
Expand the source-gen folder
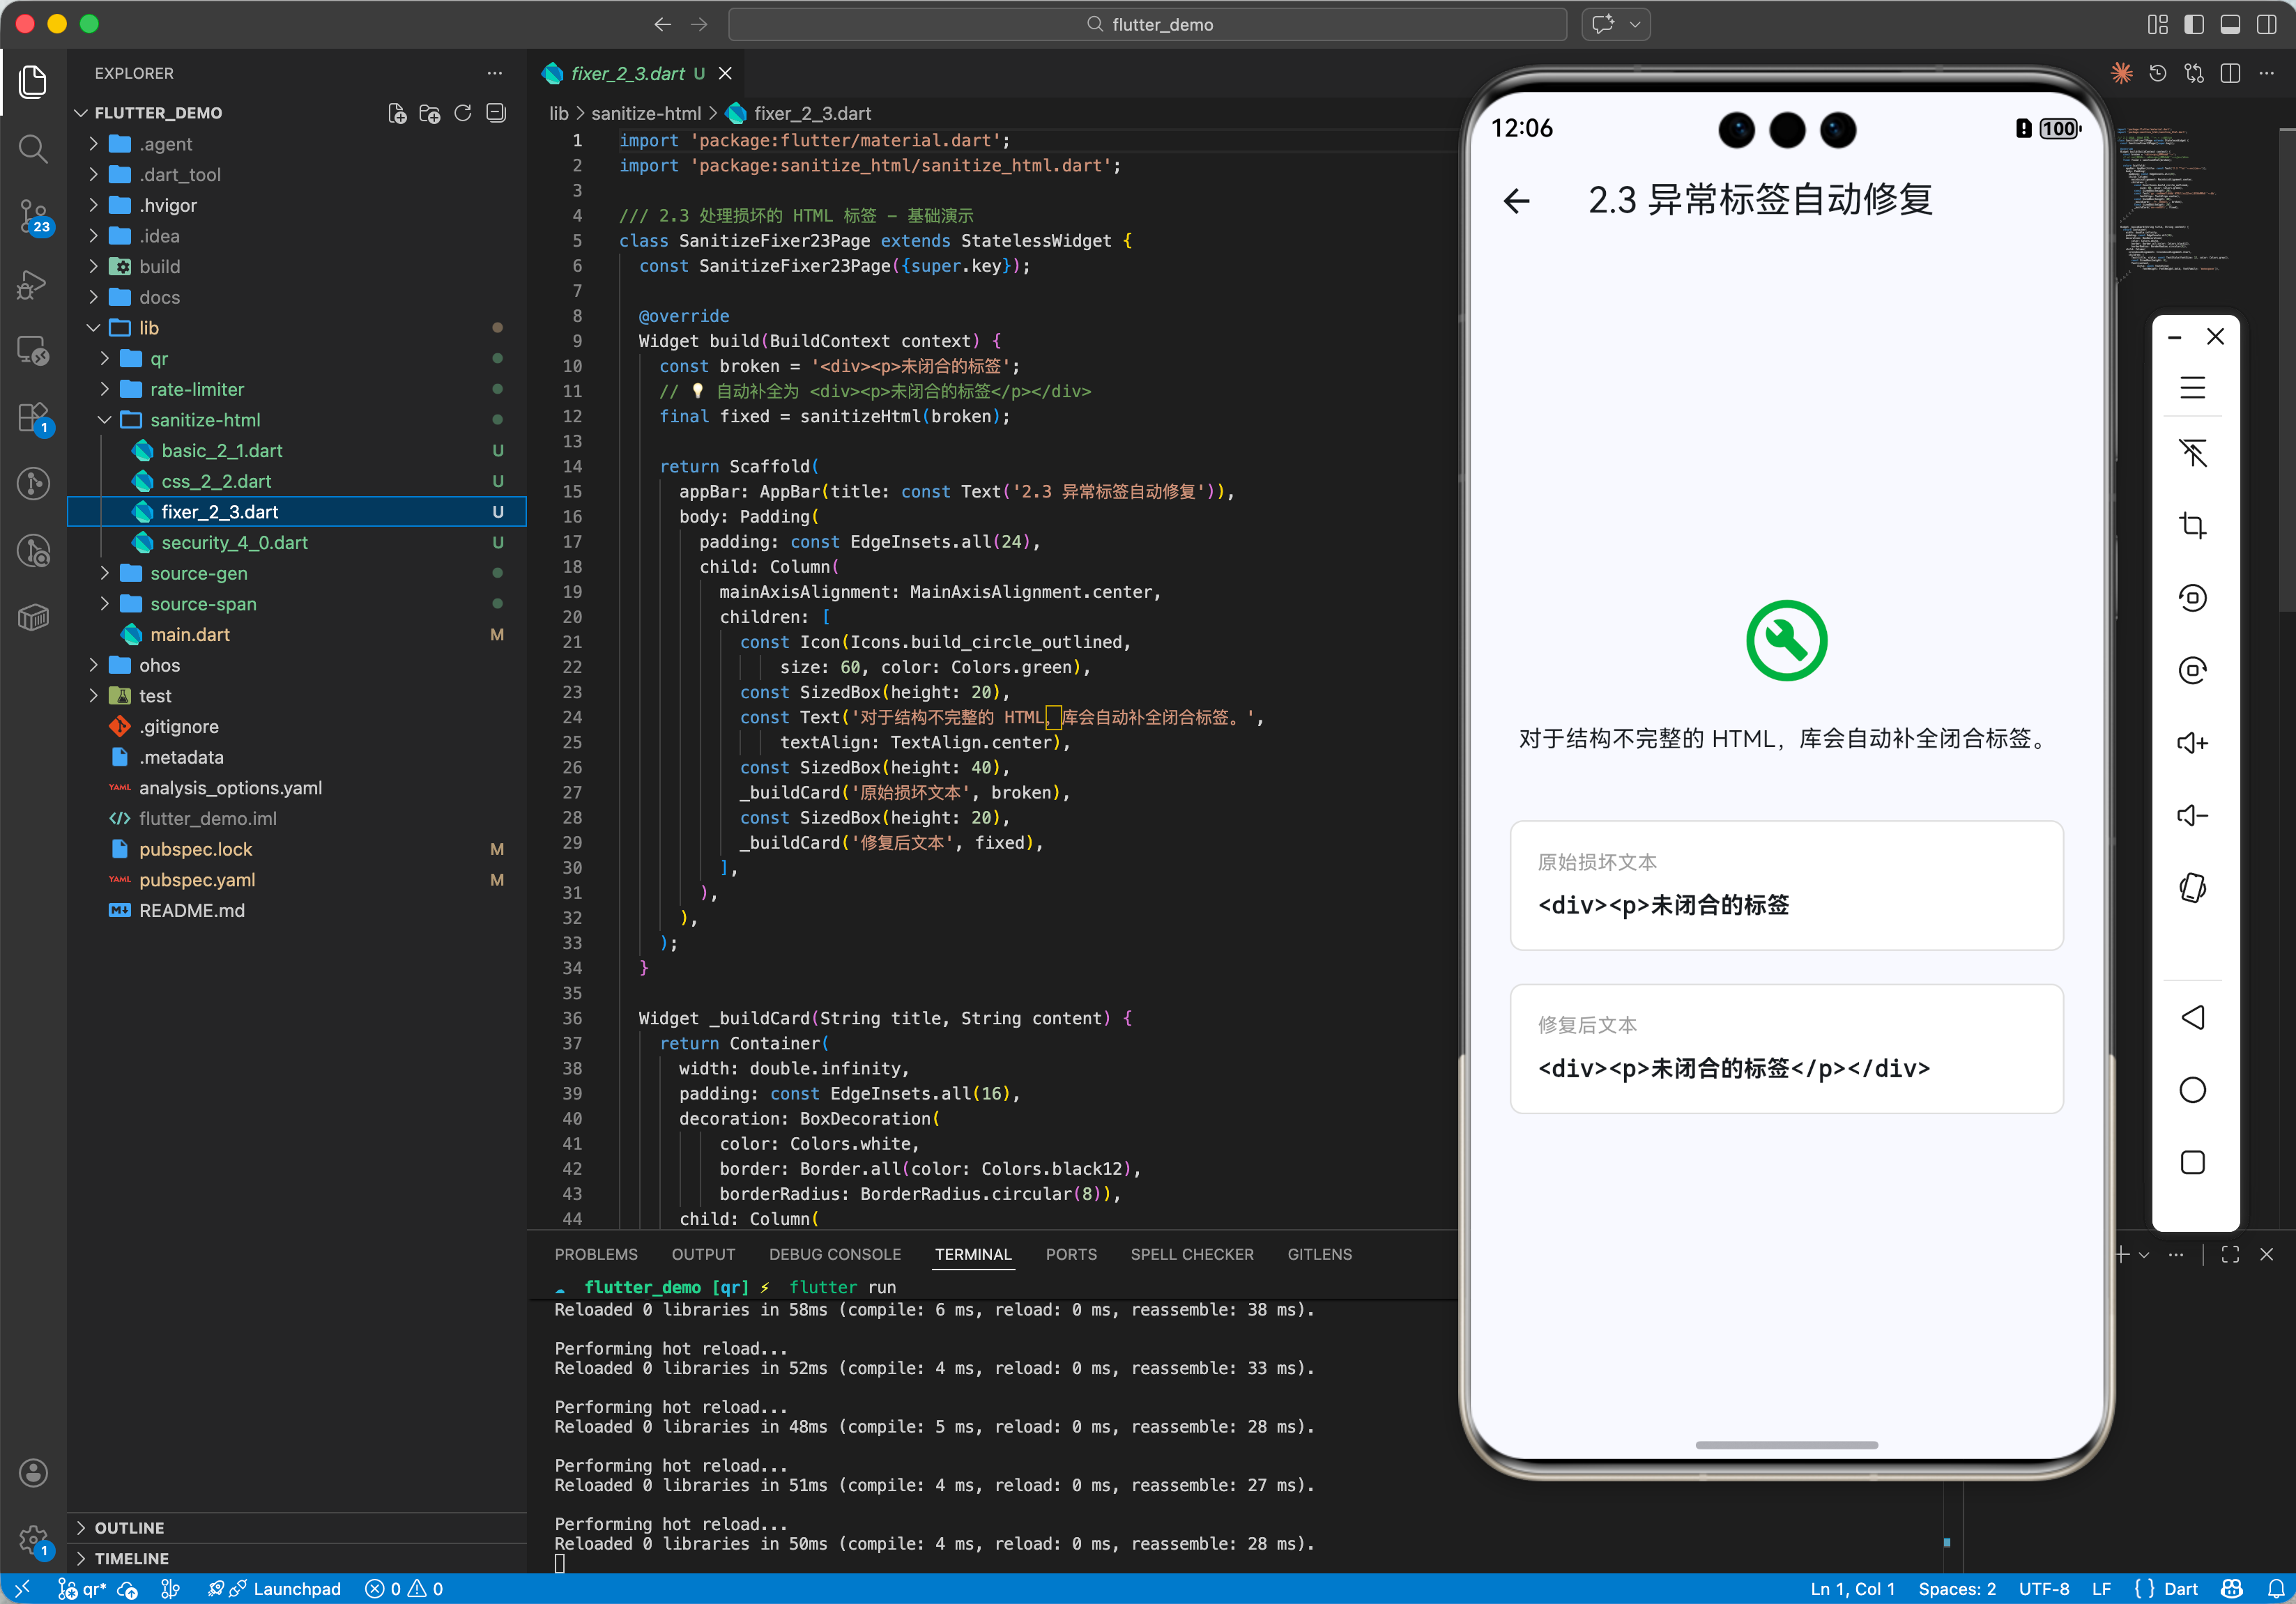(198, 573)
